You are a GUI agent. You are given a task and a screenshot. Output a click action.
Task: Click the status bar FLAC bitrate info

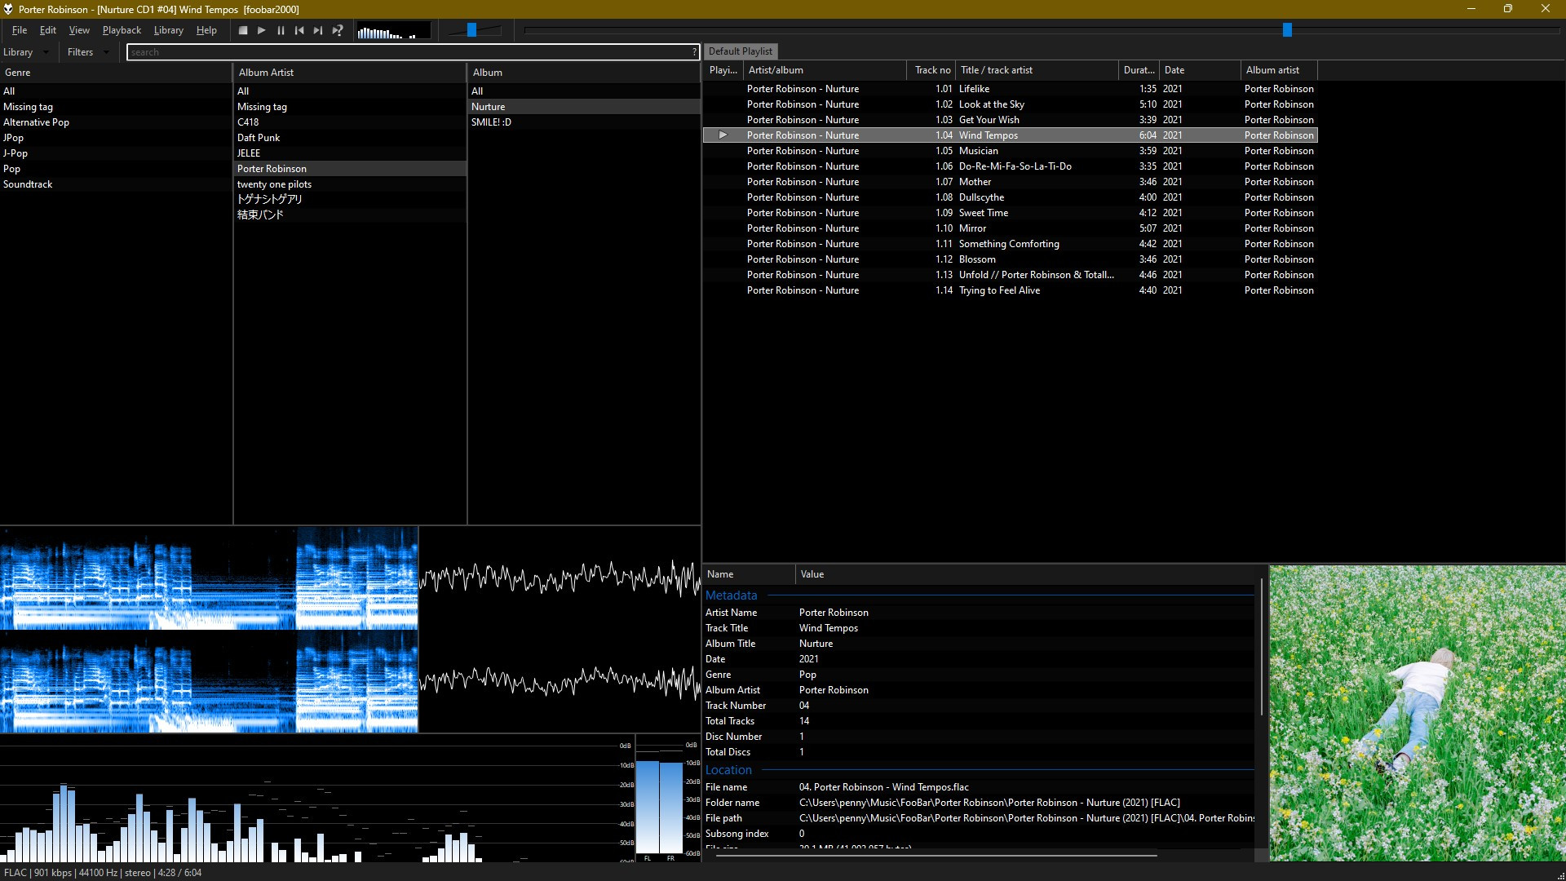click(x=103, y=873)
